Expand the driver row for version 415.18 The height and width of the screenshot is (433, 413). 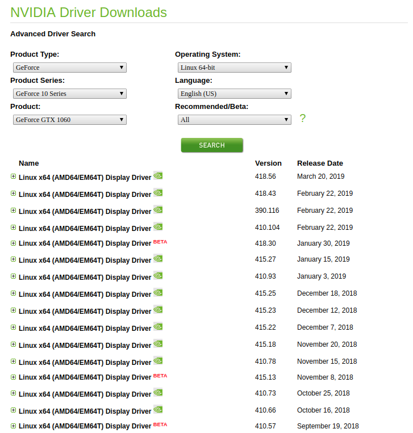[13, 344]
